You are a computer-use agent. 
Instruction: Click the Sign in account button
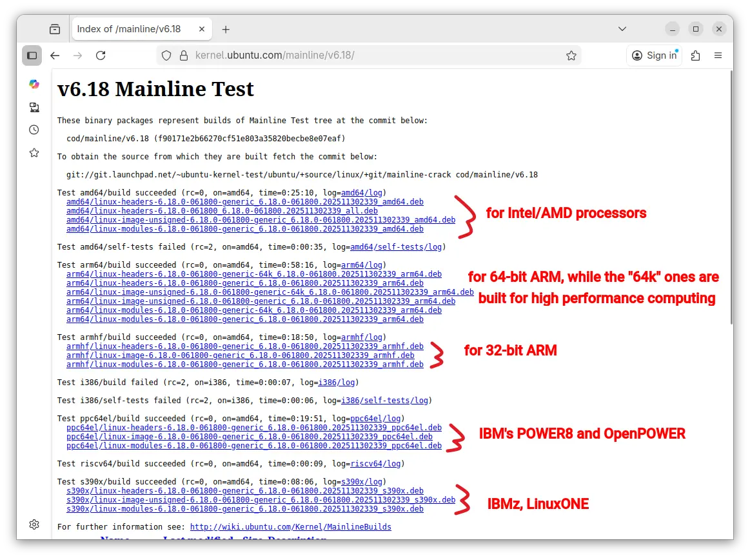pos(655,55)
